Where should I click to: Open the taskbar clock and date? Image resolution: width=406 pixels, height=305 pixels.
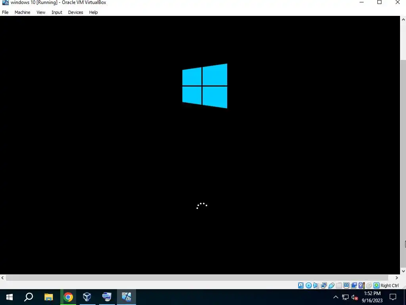[372, 297]
